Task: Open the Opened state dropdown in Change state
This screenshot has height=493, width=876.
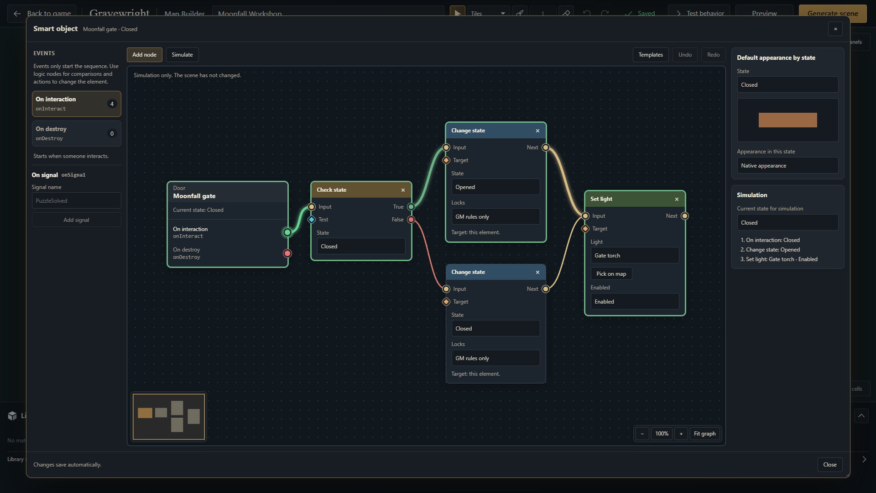Action: pos(495,187)
